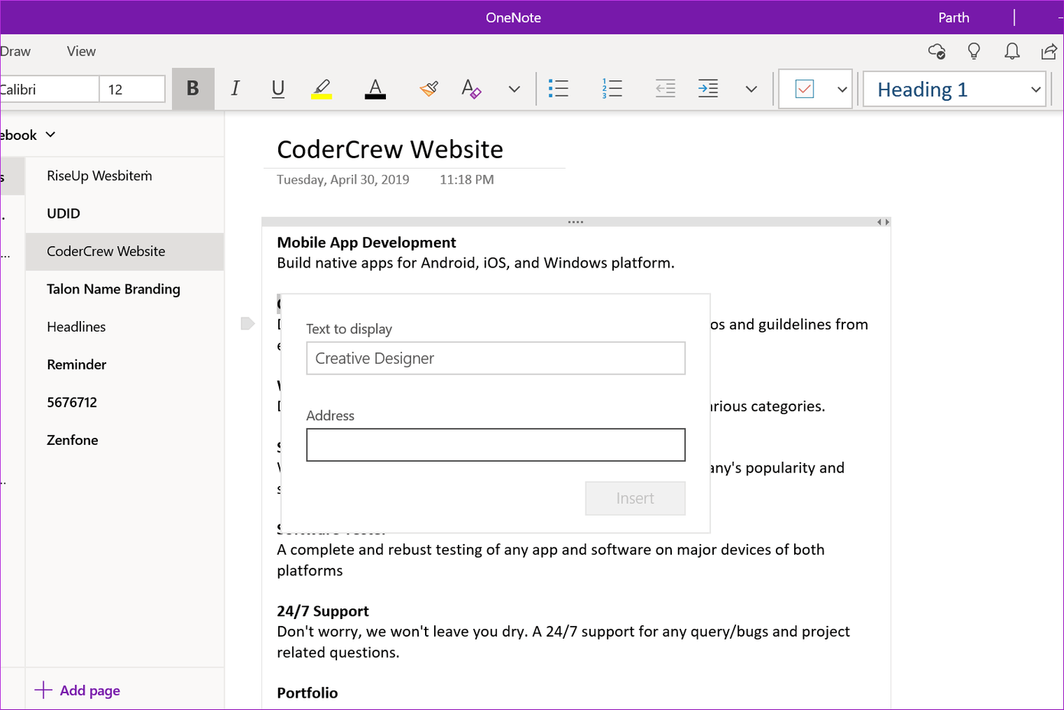
Task: Open the Headlines page
Action: [125, 327]
